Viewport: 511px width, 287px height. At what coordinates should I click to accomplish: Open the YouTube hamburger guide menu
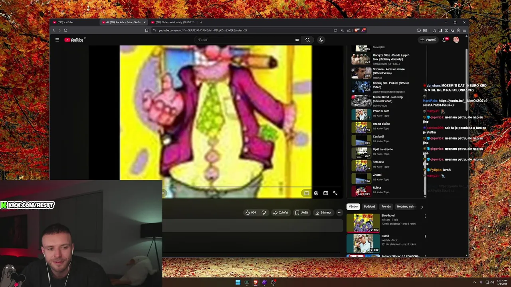57,40
